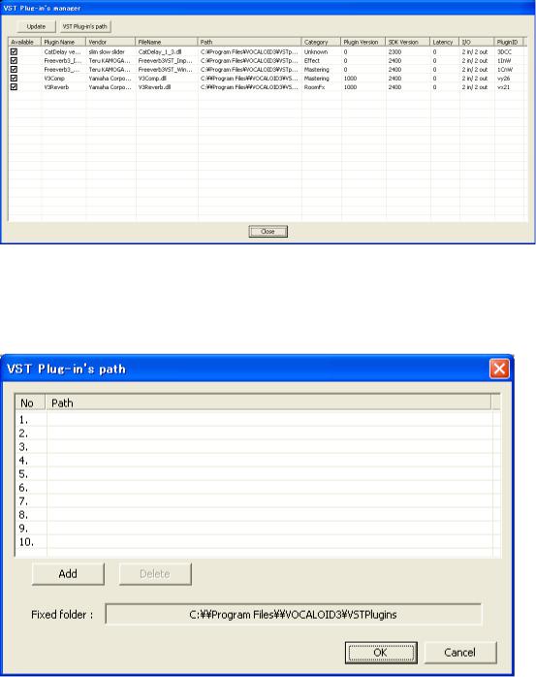Sort by the Latency column header
Screen dimensions: 536x677
(x=445, y=42)
